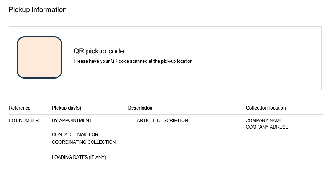Select the BY APPOINTMENT pickup entry
Screen dimensions: 334x173
tap(72, 121)
